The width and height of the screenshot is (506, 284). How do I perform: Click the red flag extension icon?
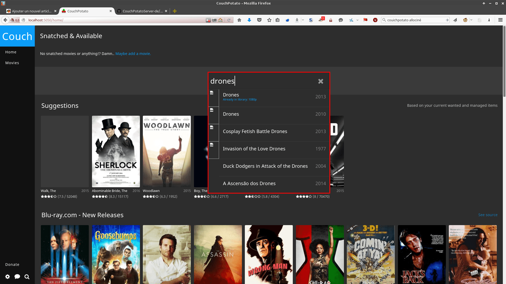(366, 20)
